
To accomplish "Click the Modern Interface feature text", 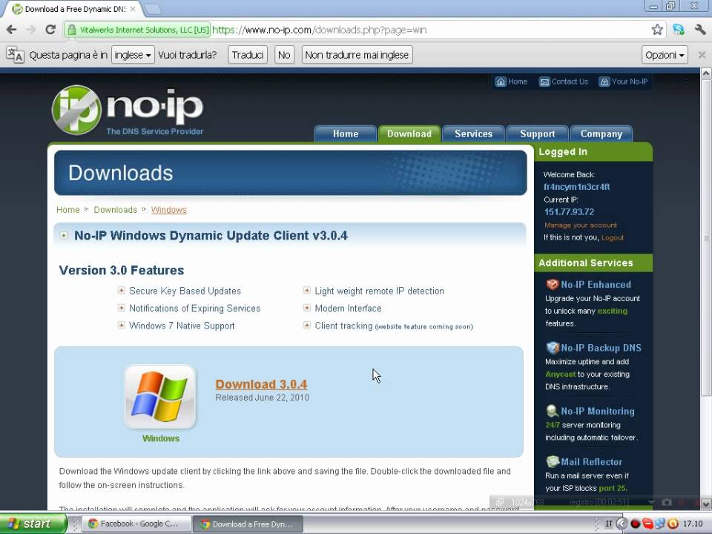I will point(349,309).
